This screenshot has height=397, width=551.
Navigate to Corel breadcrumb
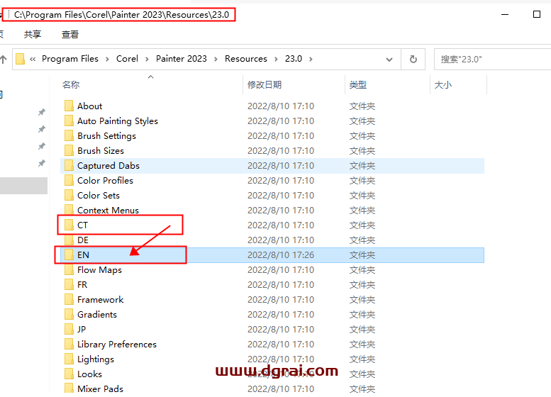[127, 59]
